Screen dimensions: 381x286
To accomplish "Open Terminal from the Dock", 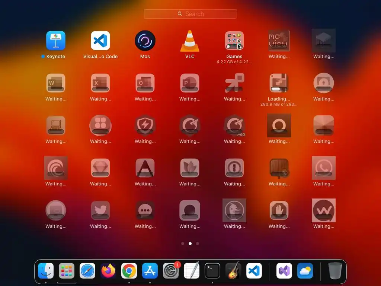I will tap(212, 271).
